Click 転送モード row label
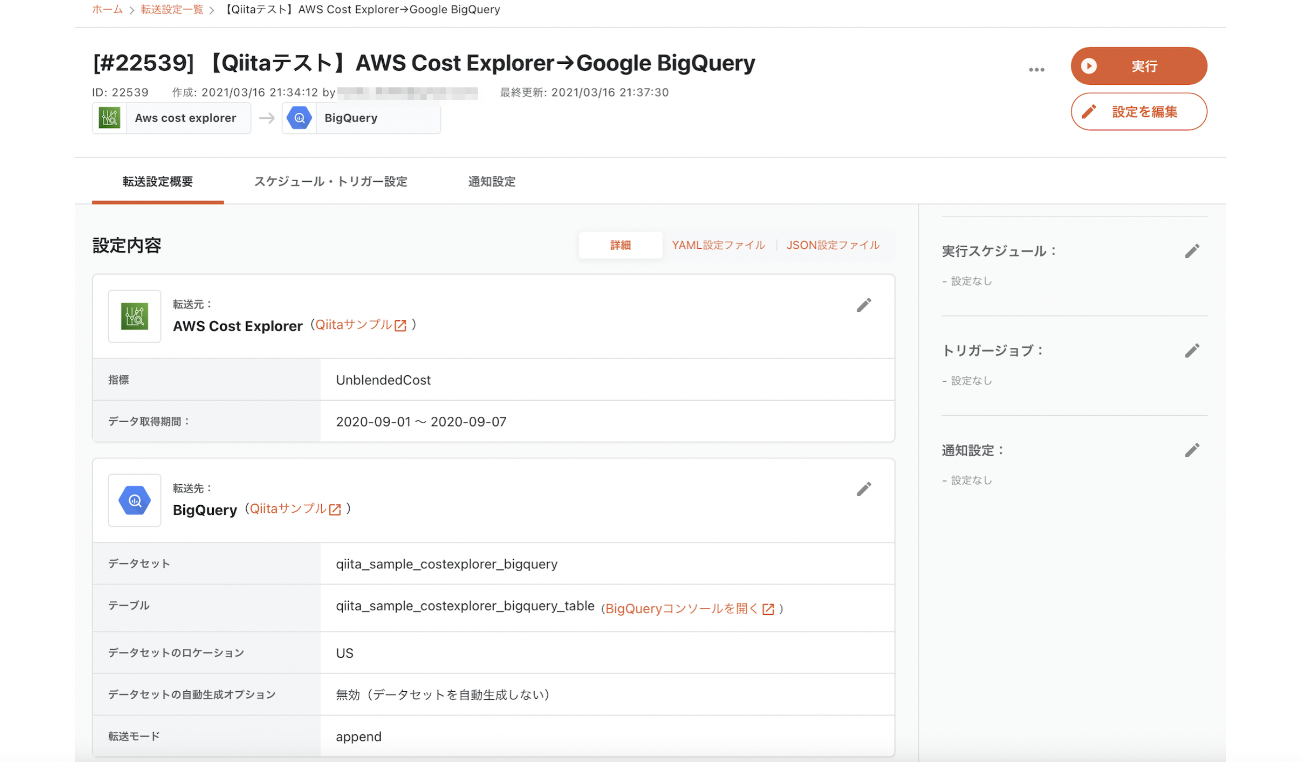The image size is (1301, 762). (x=134, y=736)
